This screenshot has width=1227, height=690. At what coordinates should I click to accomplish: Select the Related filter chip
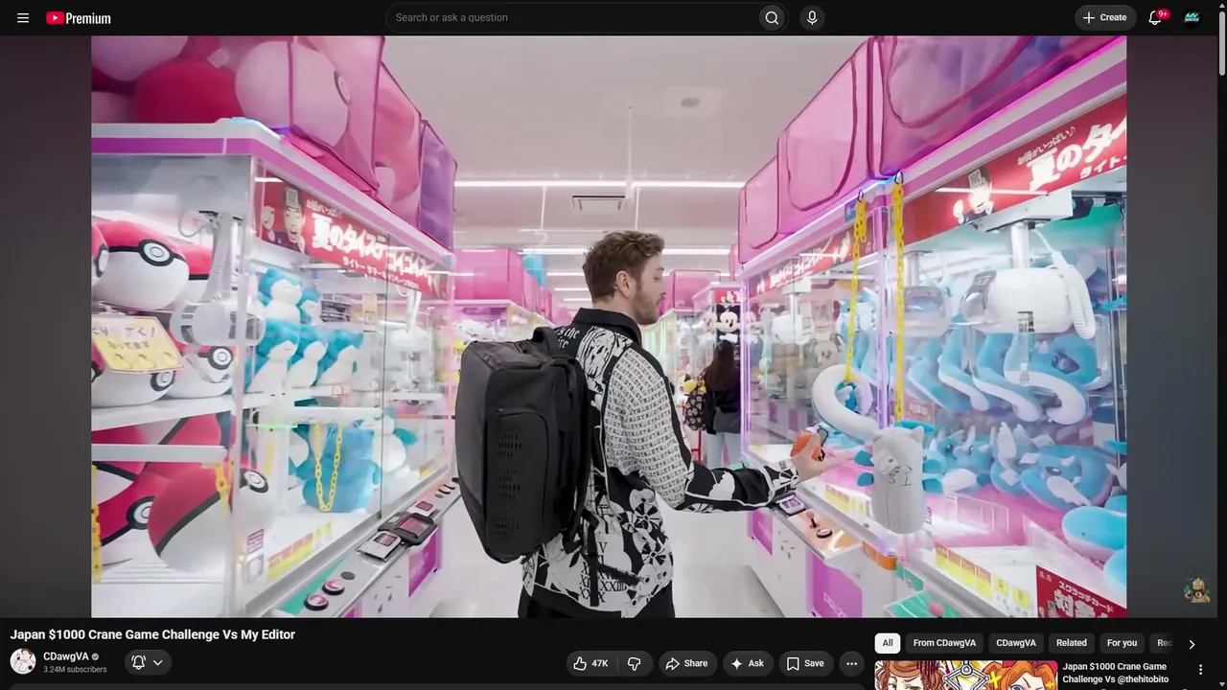[x=1072, y=643]
